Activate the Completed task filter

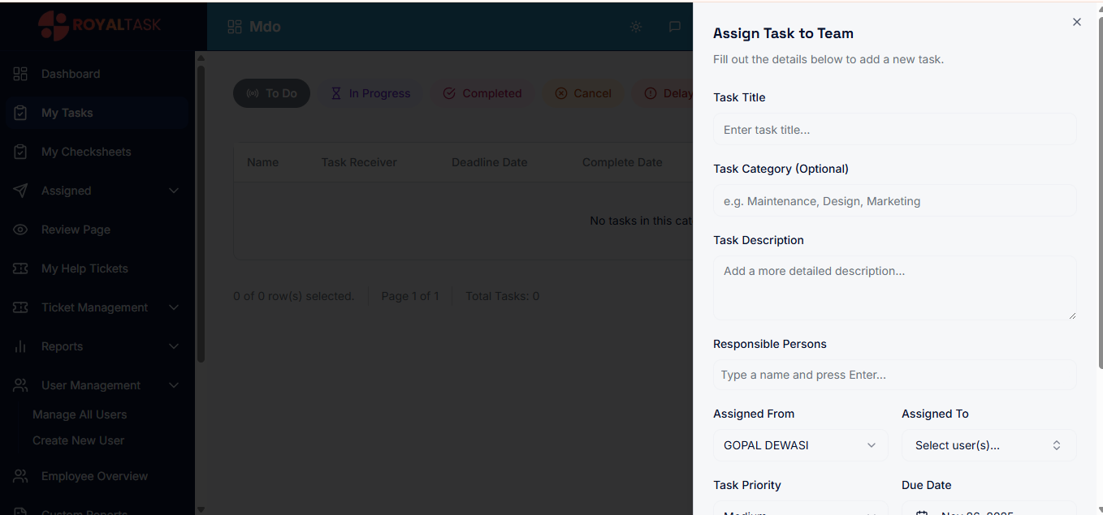point(482,93)
